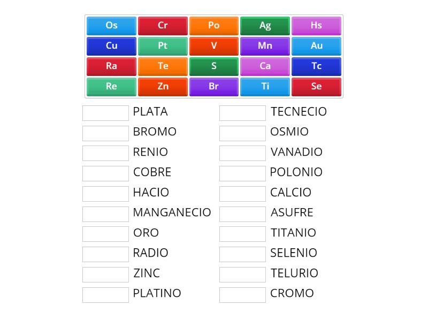Select the Cu copper tile
428x321 pixels.
click(x=111, y=45)
